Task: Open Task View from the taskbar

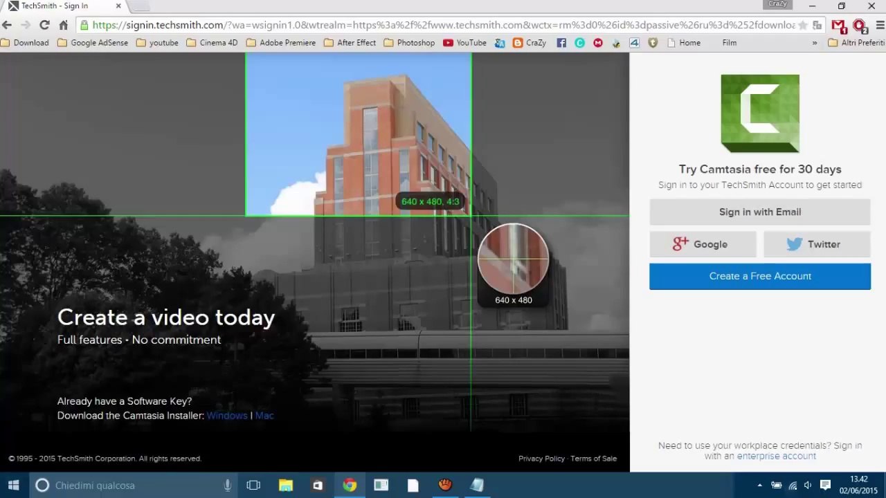Action: (x=253, y=485)
